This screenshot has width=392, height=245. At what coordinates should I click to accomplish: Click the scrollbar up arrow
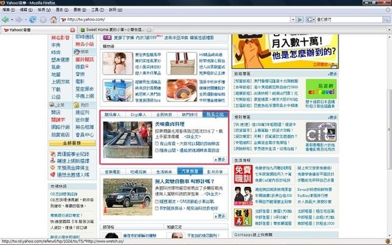[x=389, y=37]
